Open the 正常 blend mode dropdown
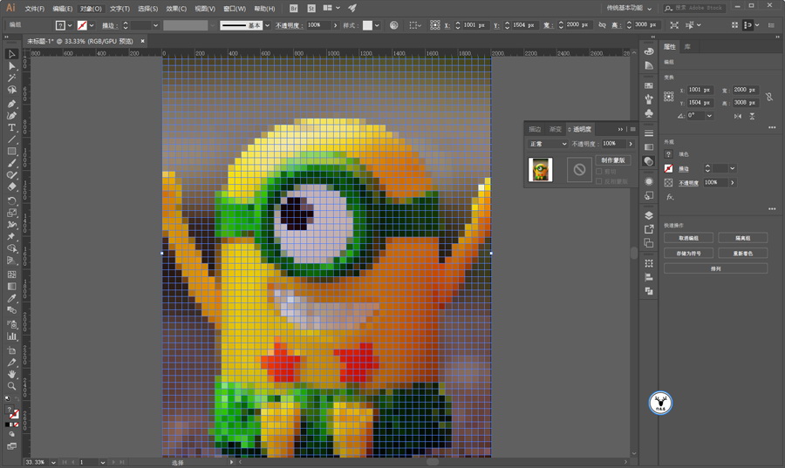 tap(548, 144)
